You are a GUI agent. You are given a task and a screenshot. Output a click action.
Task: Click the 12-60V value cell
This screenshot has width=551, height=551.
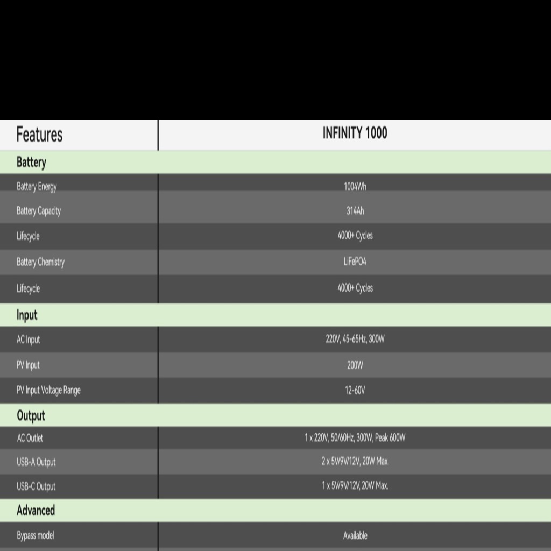coord(355,391)
